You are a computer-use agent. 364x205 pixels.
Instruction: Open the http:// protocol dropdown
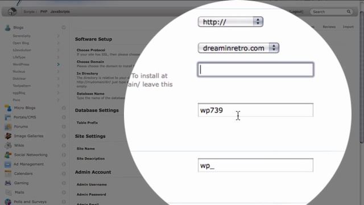point(230,22)
